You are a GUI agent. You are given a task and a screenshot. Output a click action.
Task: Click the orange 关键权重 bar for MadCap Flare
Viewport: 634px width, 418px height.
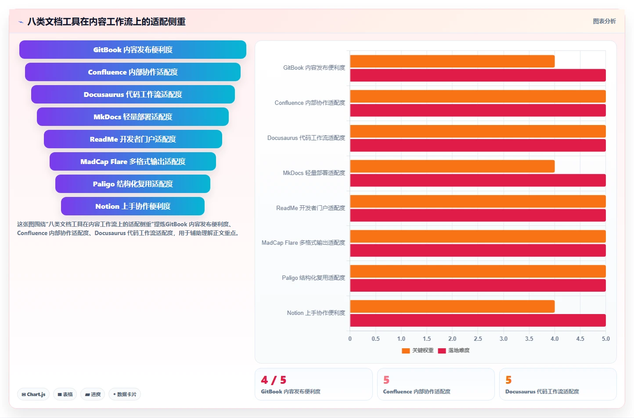click(x=478, y=236)
